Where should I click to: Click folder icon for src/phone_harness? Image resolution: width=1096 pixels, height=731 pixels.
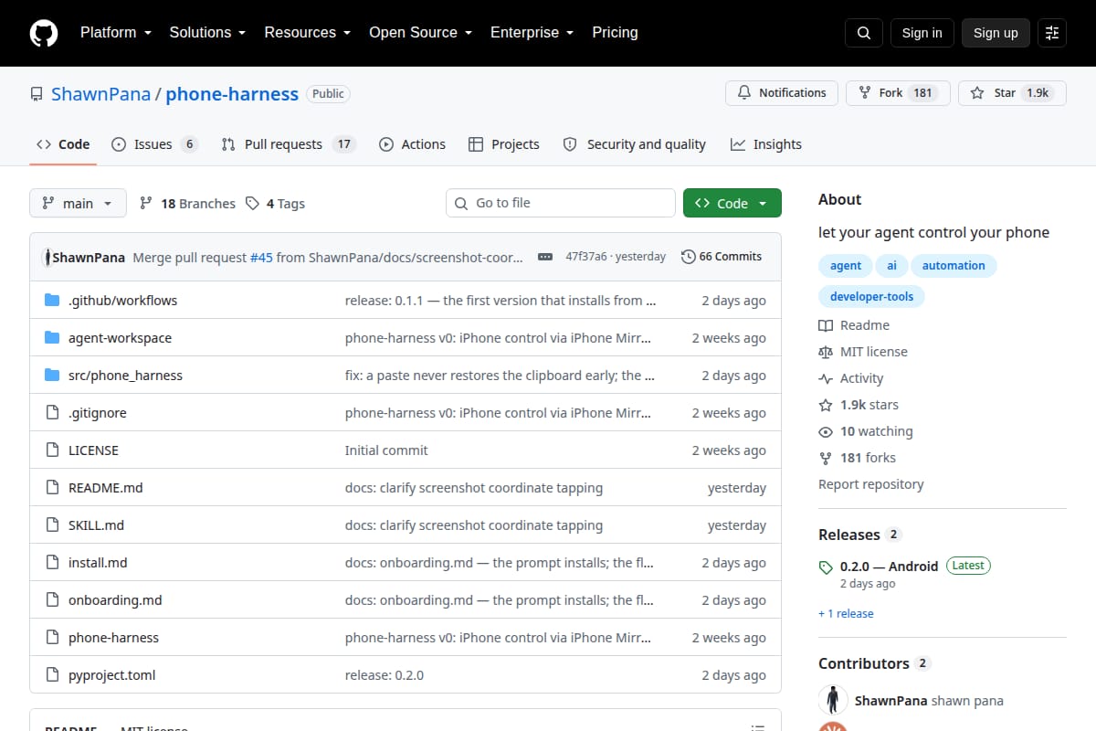(52, 376)
